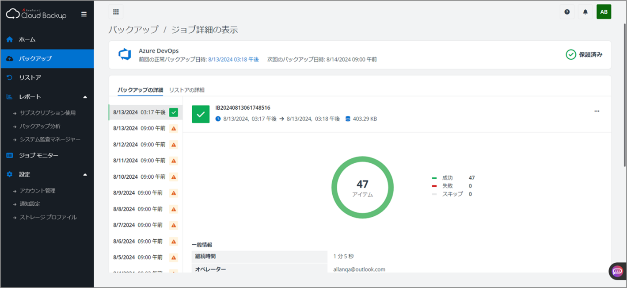Open Backup Analysis report
Image resolution: width=627 pixels, height=288 pixels.
[40, 126]
